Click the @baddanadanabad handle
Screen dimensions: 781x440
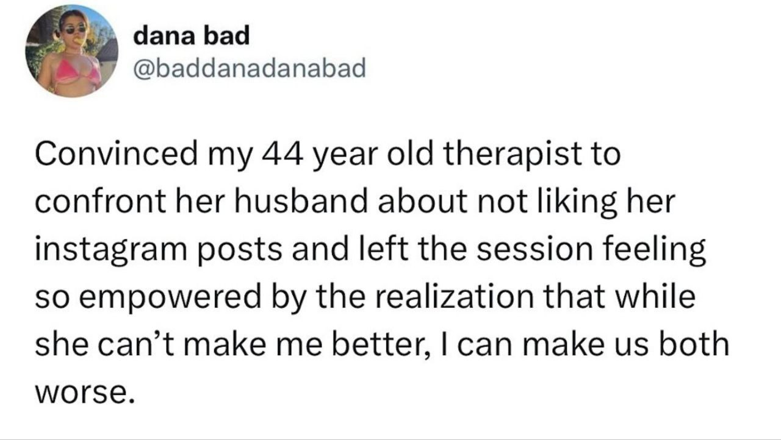pyautogui.click(x=249, y=69)
